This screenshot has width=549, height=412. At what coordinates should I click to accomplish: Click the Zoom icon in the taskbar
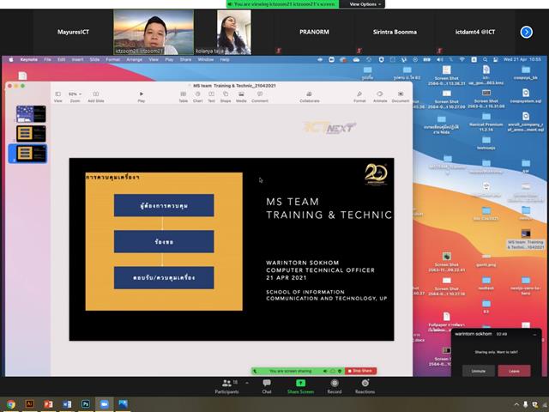[x=105, y=404]
